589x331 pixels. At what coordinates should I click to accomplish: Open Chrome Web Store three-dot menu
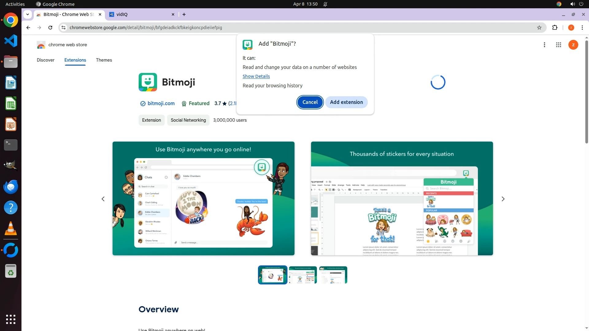[x=545, y=45]
